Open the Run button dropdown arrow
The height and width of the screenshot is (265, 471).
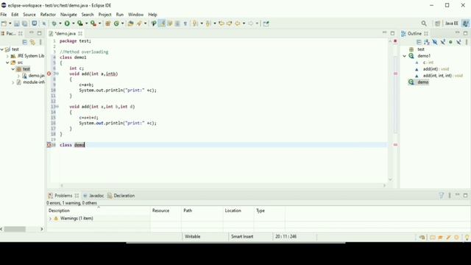coord(73,24)
